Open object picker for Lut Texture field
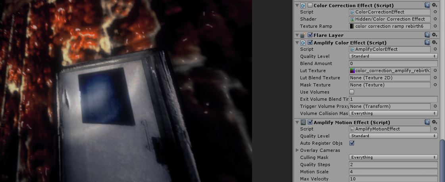 [435, 71]
